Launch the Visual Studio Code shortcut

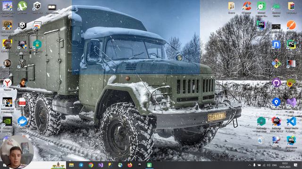(x=291, y=121)
